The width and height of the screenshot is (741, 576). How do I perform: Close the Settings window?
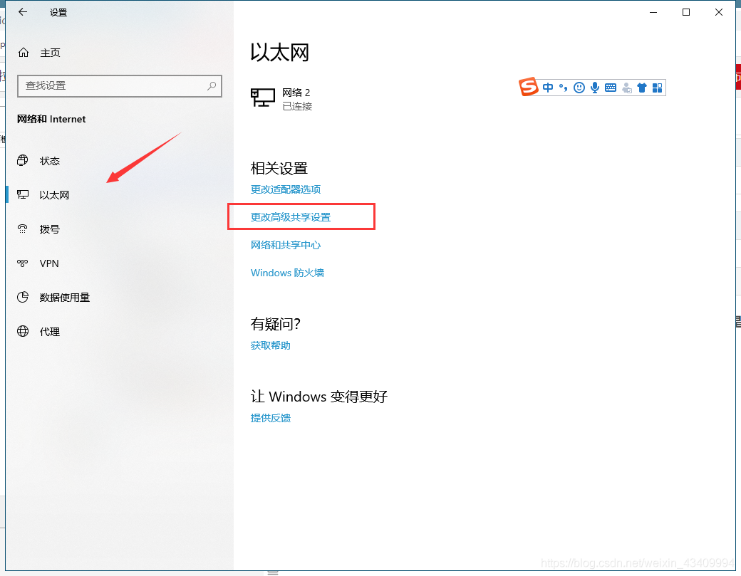pyautogui.click(x=719, y=12)
